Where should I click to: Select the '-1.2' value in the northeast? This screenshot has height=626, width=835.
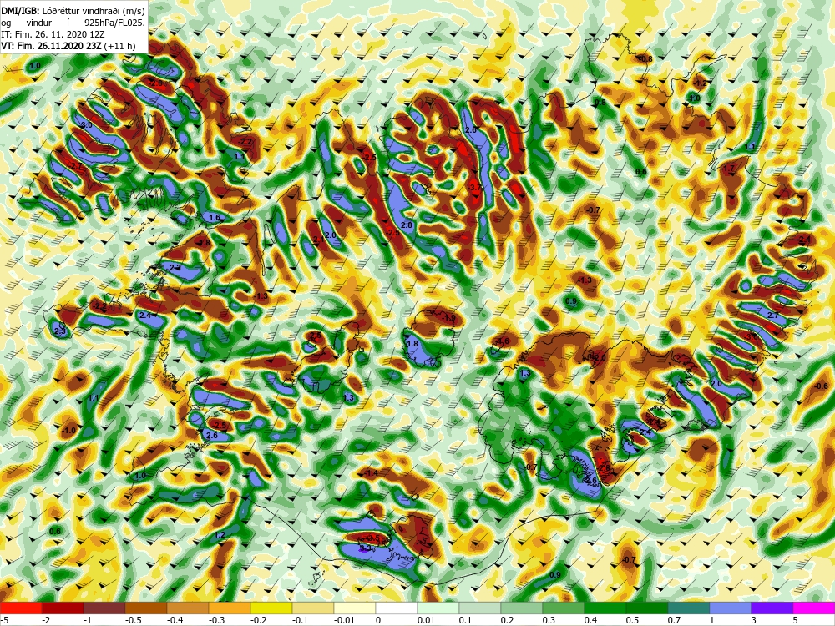[701, 83]
